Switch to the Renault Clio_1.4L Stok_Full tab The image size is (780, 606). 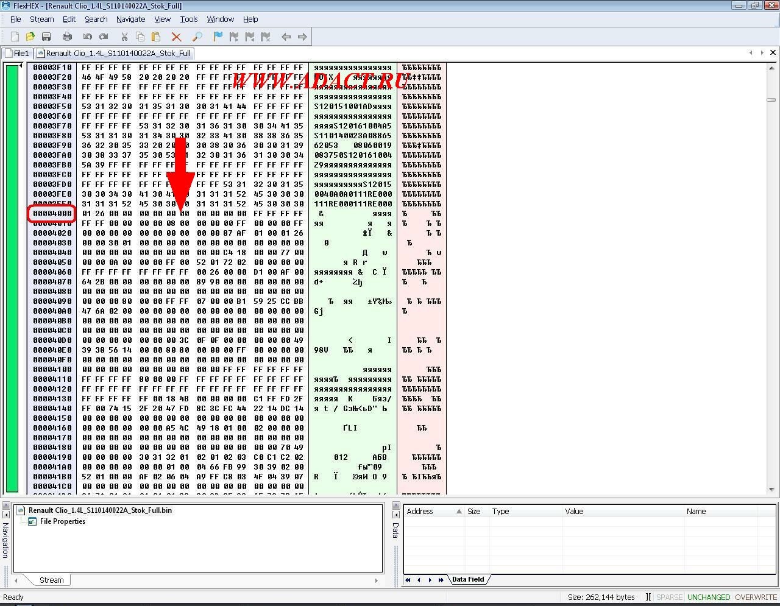click(114, 53)
